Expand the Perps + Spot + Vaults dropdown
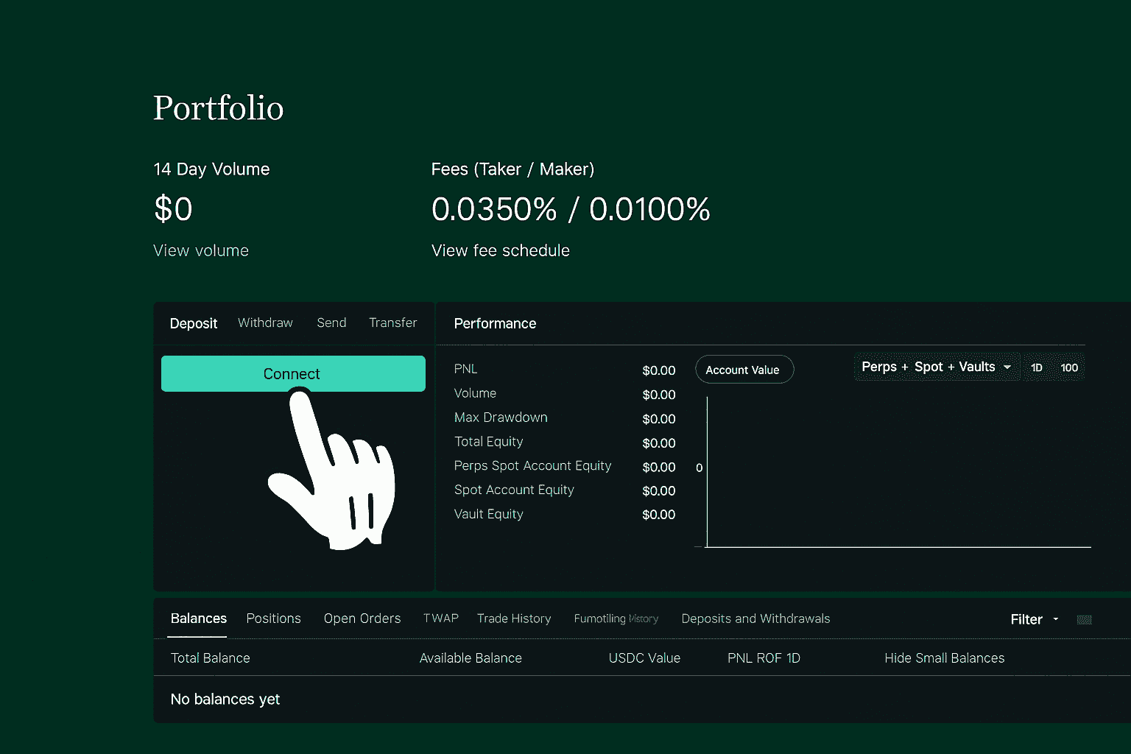This screenshot has width=1131, height=754. click(936, 367)
